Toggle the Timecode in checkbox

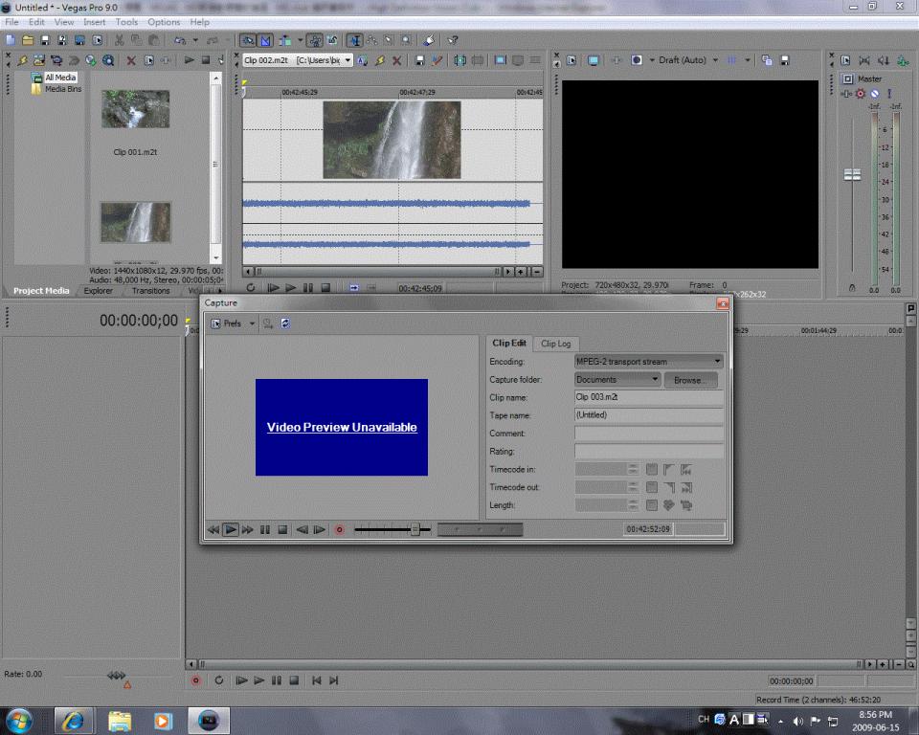point(652,469)
